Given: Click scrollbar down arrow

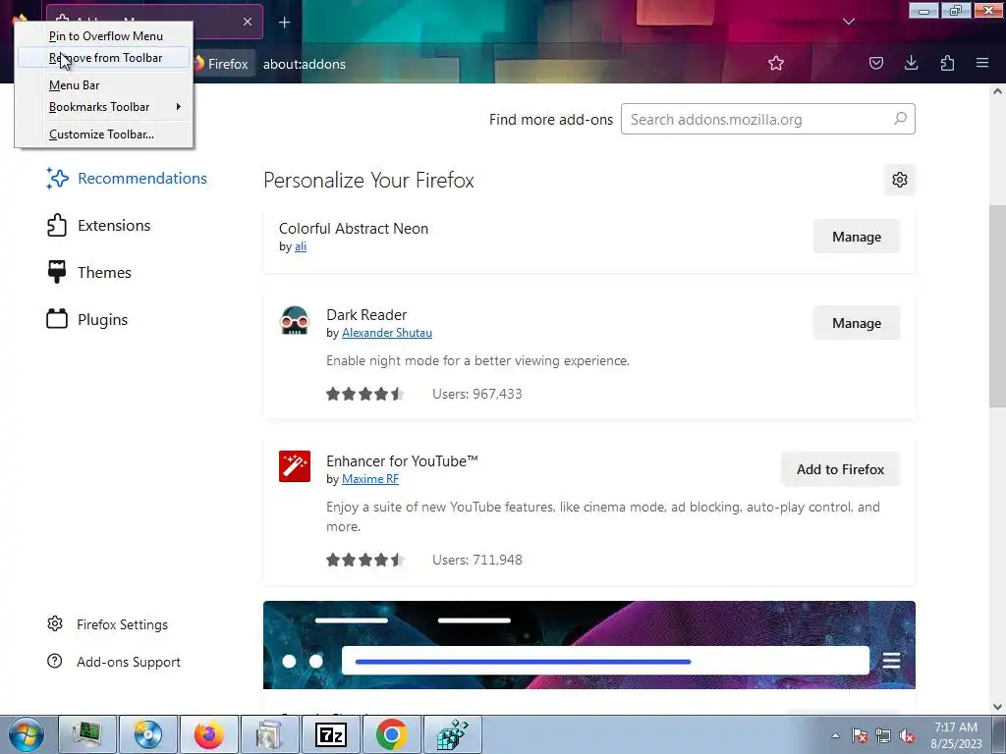Looking at the screenshot, I should pos(997,707).
